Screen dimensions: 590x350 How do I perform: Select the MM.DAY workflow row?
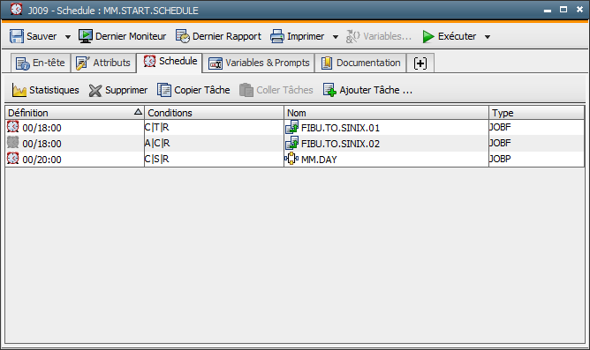(295, 160)
